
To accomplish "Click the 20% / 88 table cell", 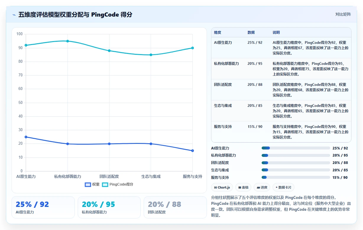I will click(255, 85).
